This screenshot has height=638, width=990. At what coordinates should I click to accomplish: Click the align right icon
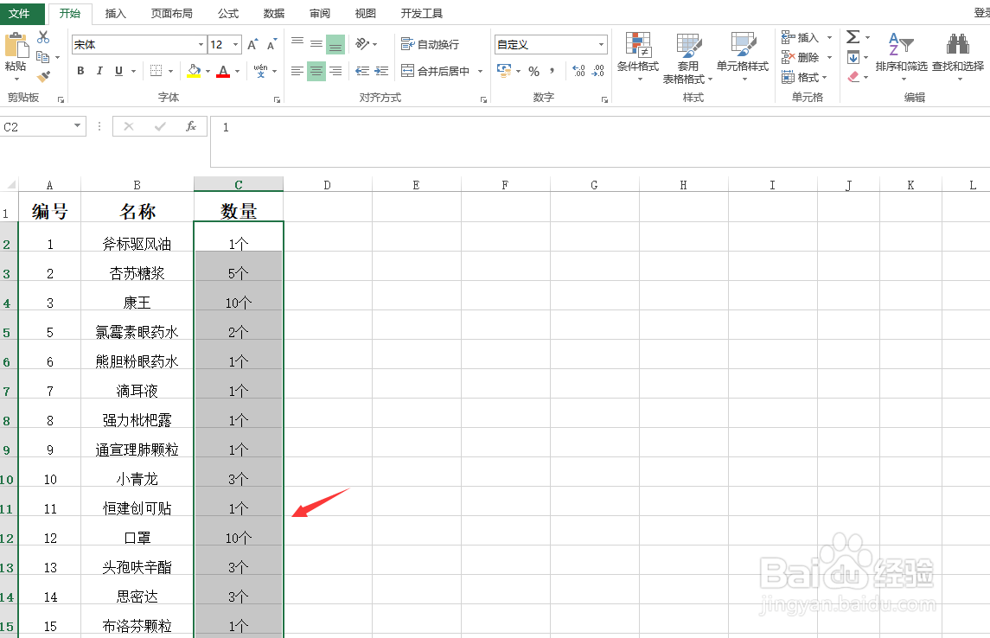pos(335,71)
